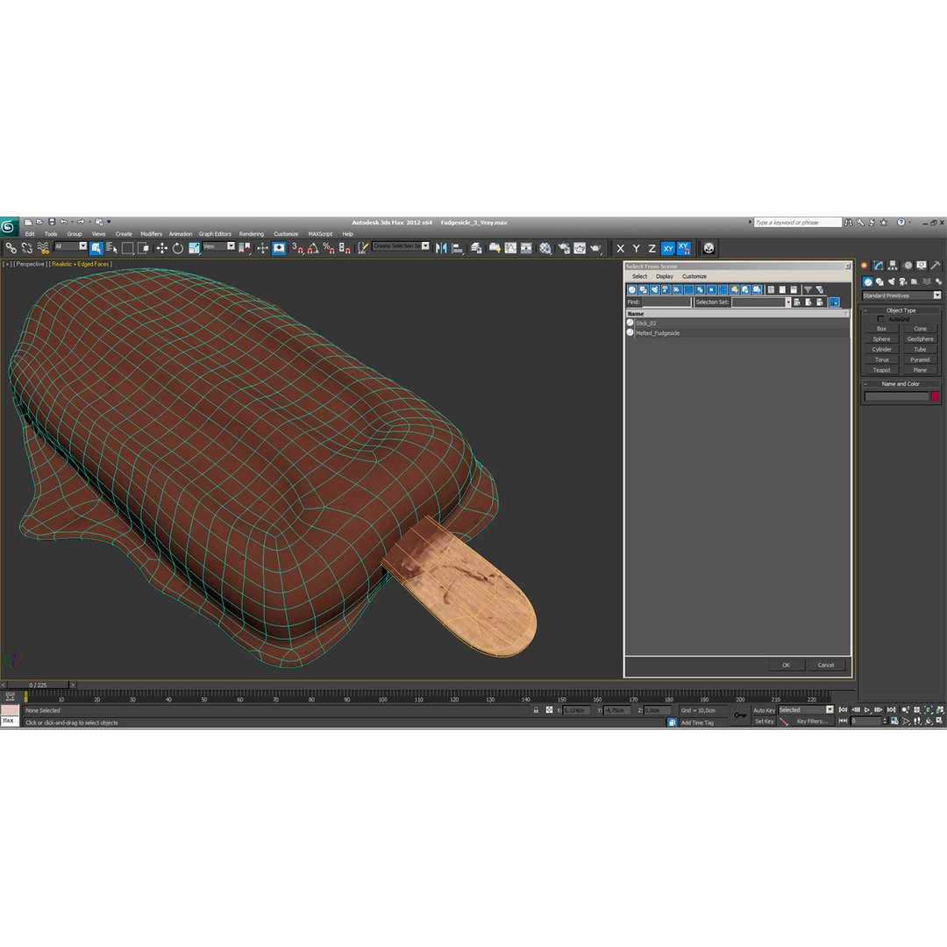The width and height of the screenshot is (947, 947).
Task: Toggle the XY plane restriction button
Action: click(668, 248)
